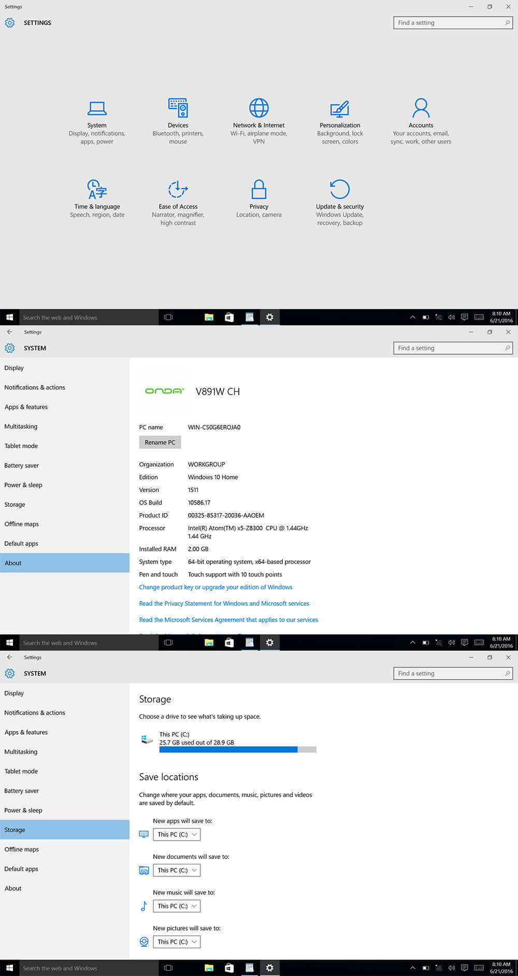The height and width of the screenshot is (976, 518).
Task: Select Battery saver in the About page sidebar
Action: (65, 465)
